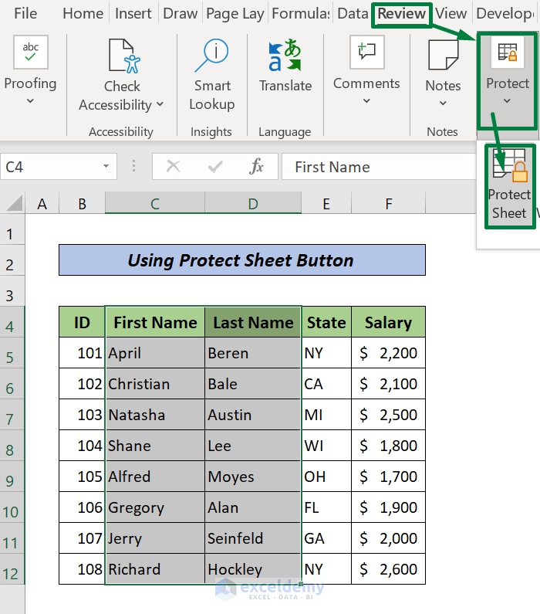Click the cell containing Seinfeld
Image resolution: width=540 pixels, height=614 pixels.
(253, 538)
